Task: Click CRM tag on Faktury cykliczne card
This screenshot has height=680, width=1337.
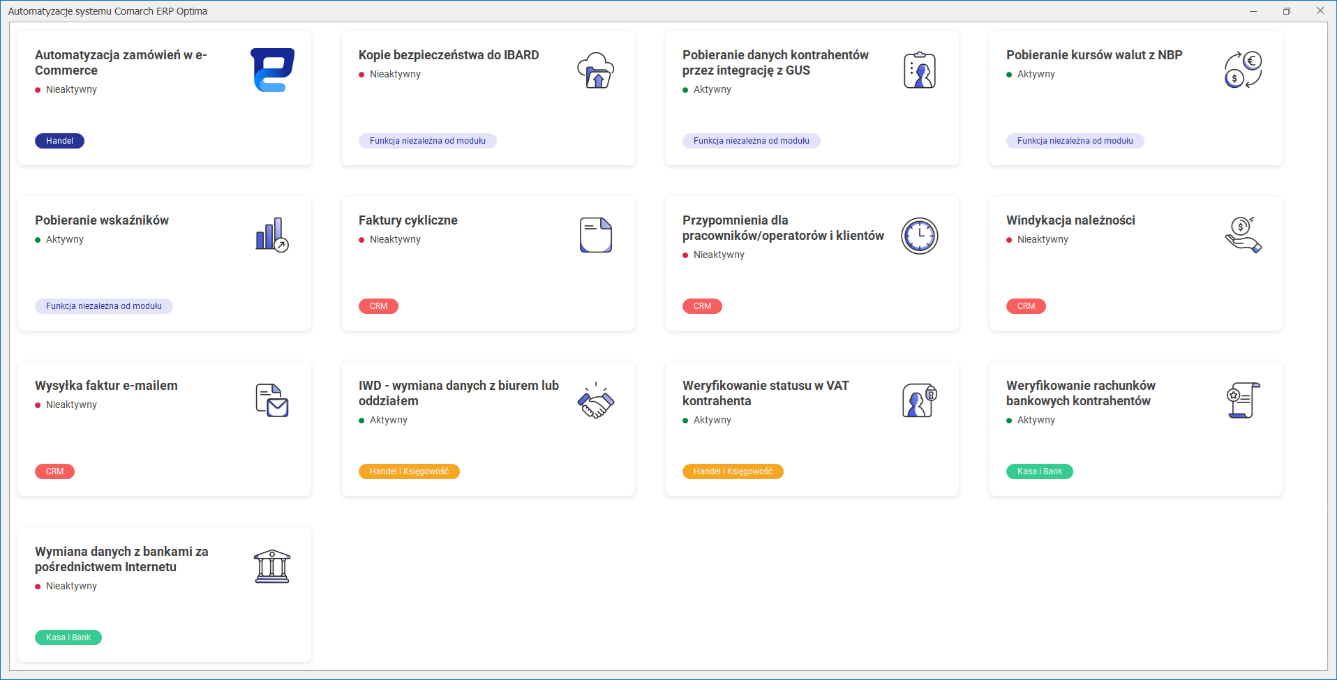Action: (378, 306)
